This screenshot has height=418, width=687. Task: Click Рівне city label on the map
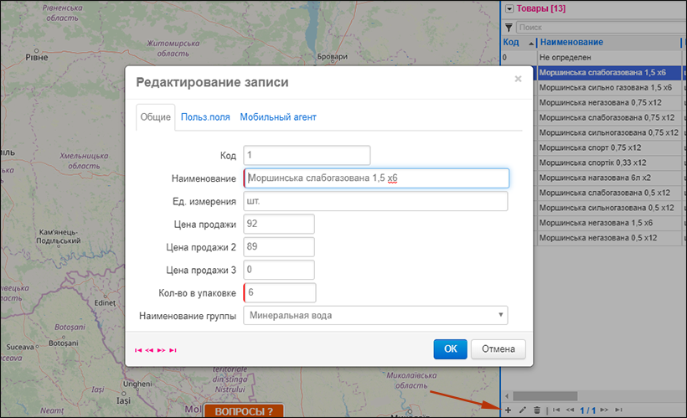click(37, 58)
